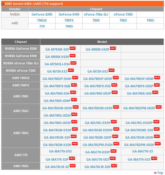Select GA-MA78GME-S2H link

click(x=139, y=130)
